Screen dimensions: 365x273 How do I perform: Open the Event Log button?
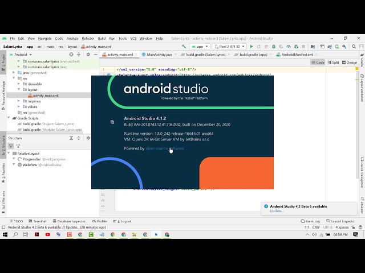coord(310,221)
